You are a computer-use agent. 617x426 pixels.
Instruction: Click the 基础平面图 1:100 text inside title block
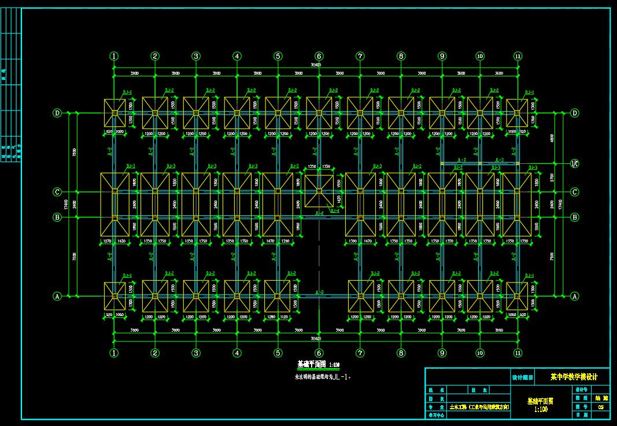coord(540,405)
